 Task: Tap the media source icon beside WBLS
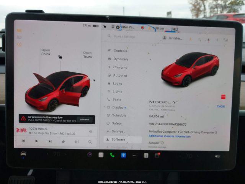pyautogui.click(x=90, y=131)
